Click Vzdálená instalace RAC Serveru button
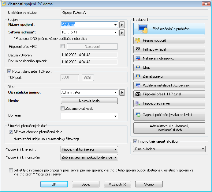This screenshot has width=212, height=192. pyautogui.click(x=169, y=85)
